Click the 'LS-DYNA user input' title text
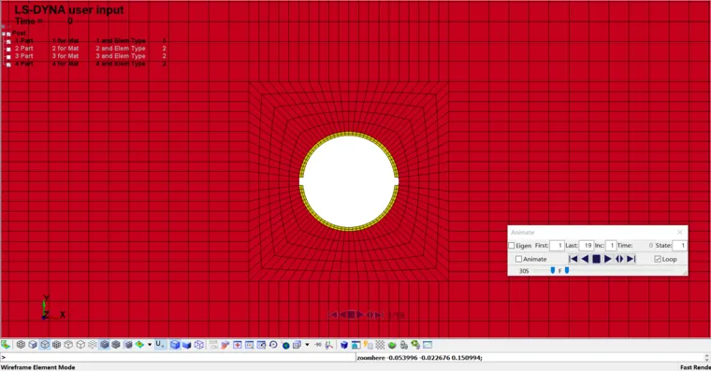This screenshot has width=711, height=371. [x=69, y=10]
